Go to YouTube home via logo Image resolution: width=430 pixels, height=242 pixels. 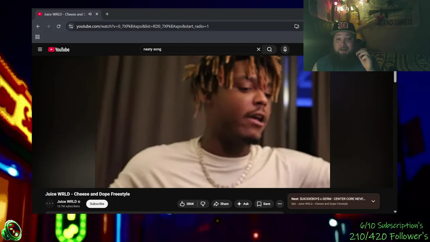click(x=59, y=49)
